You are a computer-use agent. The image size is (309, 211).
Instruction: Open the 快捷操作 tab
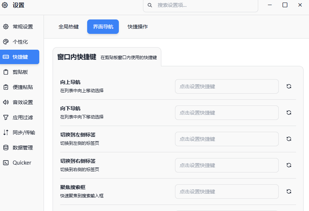tap(138, 27)
